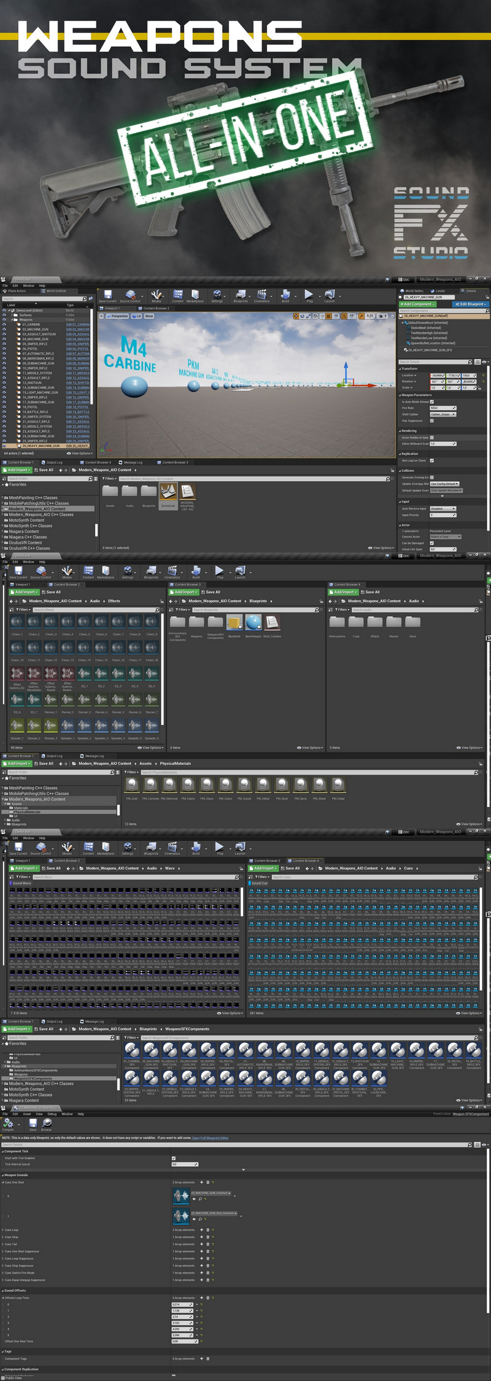The image size is (491, 1381).
Task: Click the Fire Rate value slider field
Action: click(x=443, y=408)
